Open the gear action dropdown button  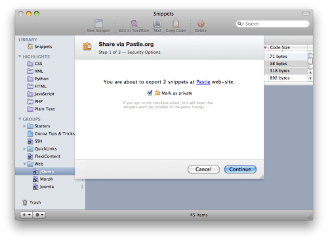click(39, 215)
